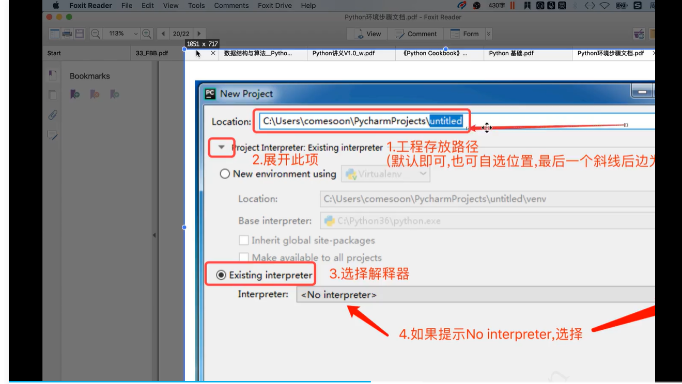Go to the next page arrow
Viewport: 682px width, 384px height.
coord(199,34)
